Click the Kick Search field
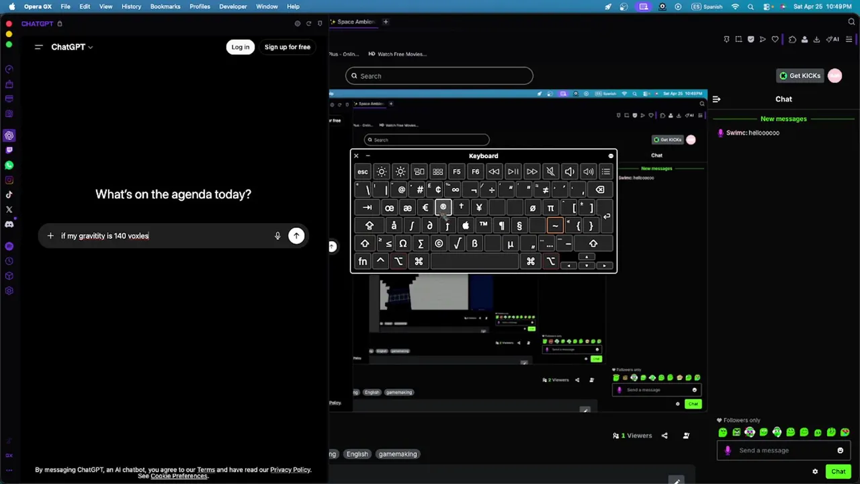Image resolution: width=860 pixels, height=484 pixels. (x=439, y=76)
